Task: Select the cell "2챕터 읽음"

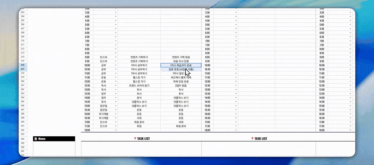Action: [x=181, y=86]
